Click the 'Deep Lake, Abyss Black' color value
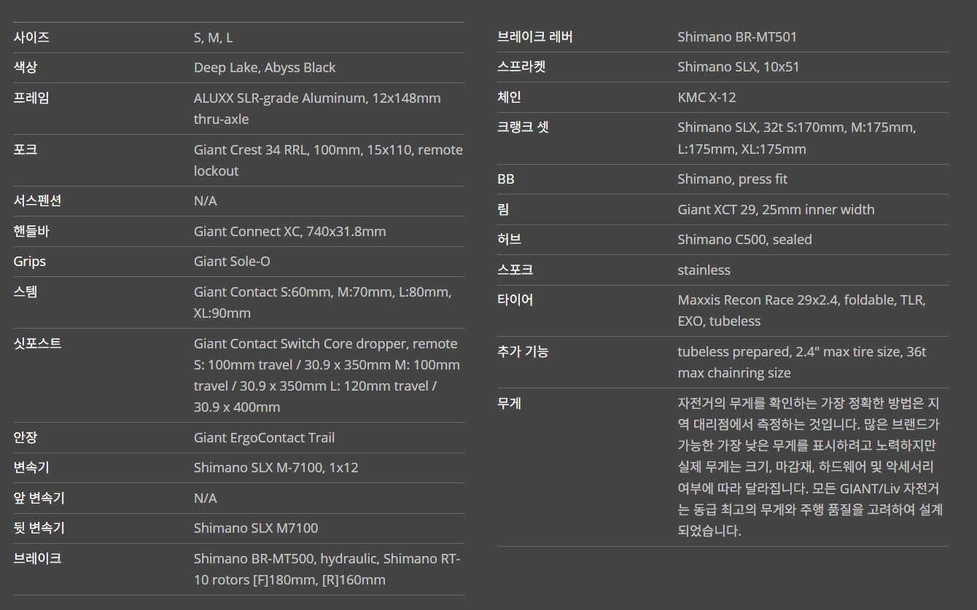Viewport: 977px width, 610px height. [264, 68]
